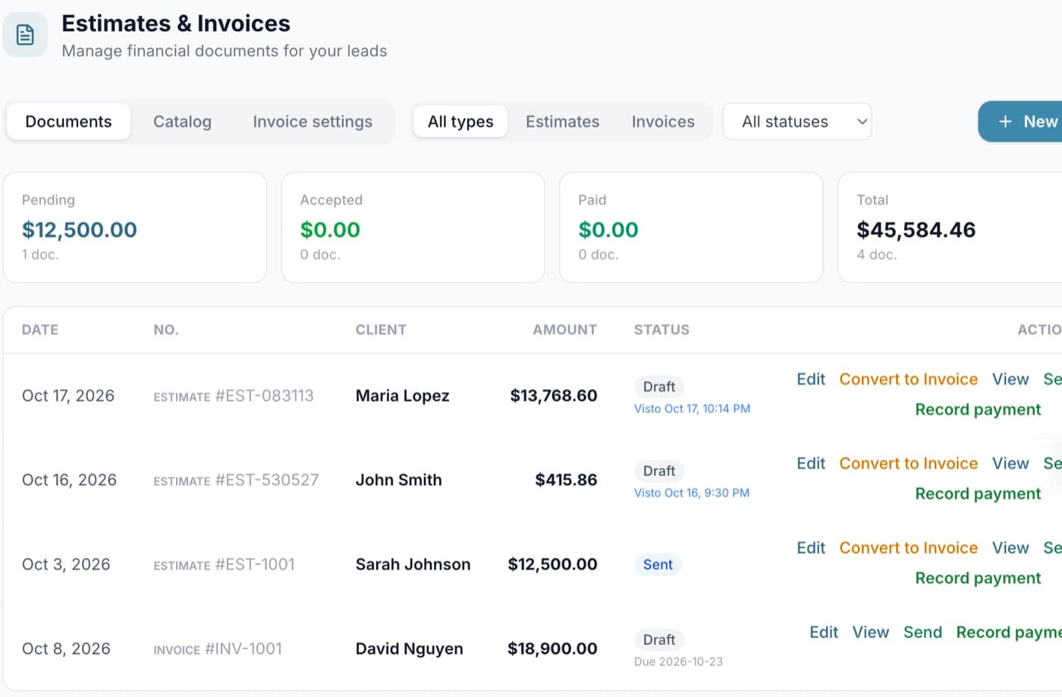Click the Pending summary card

(135, 228)
